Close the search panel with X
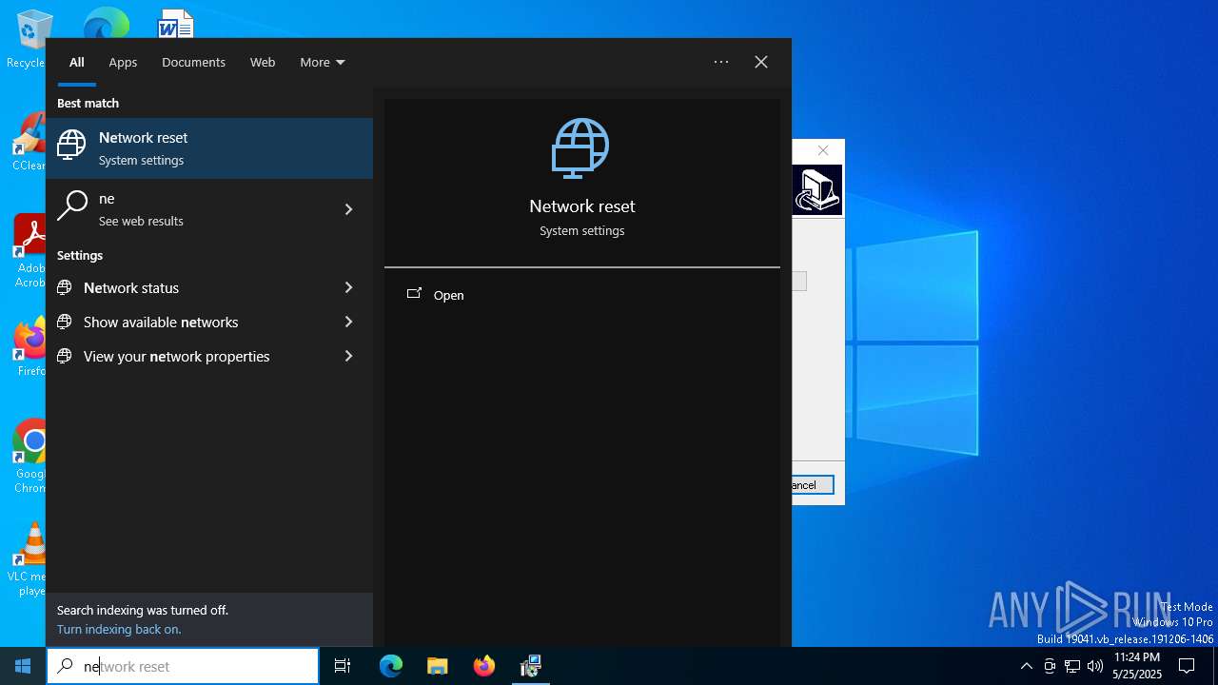Viewport: 1218px width, 685px height. click(761, 62)
